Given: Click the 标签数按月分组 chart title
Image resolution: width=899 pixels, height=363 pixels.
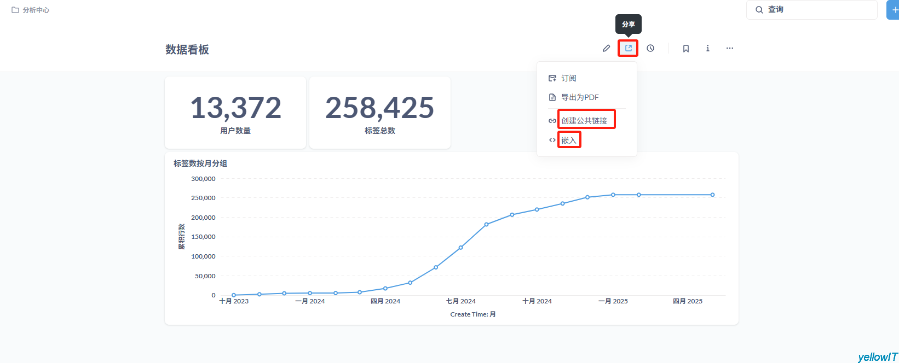Looking at the screenshot, I should [200, 163].
